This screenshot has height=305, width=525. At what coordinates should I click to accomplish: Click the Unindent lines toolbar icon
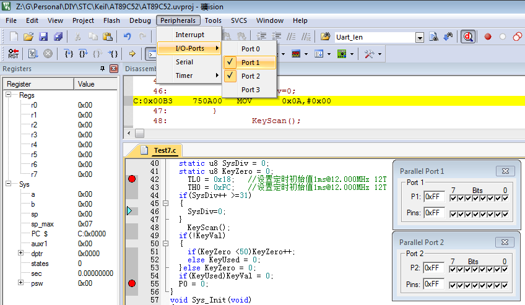276,37
